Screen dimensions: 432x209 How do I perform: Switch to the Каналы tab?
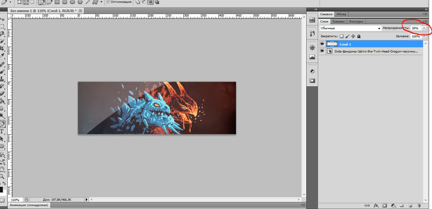(338, 21)
